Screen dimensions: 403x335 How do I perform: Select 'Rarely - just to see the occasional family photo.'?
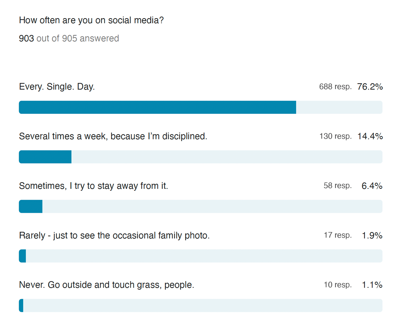[x=114, y=236]
